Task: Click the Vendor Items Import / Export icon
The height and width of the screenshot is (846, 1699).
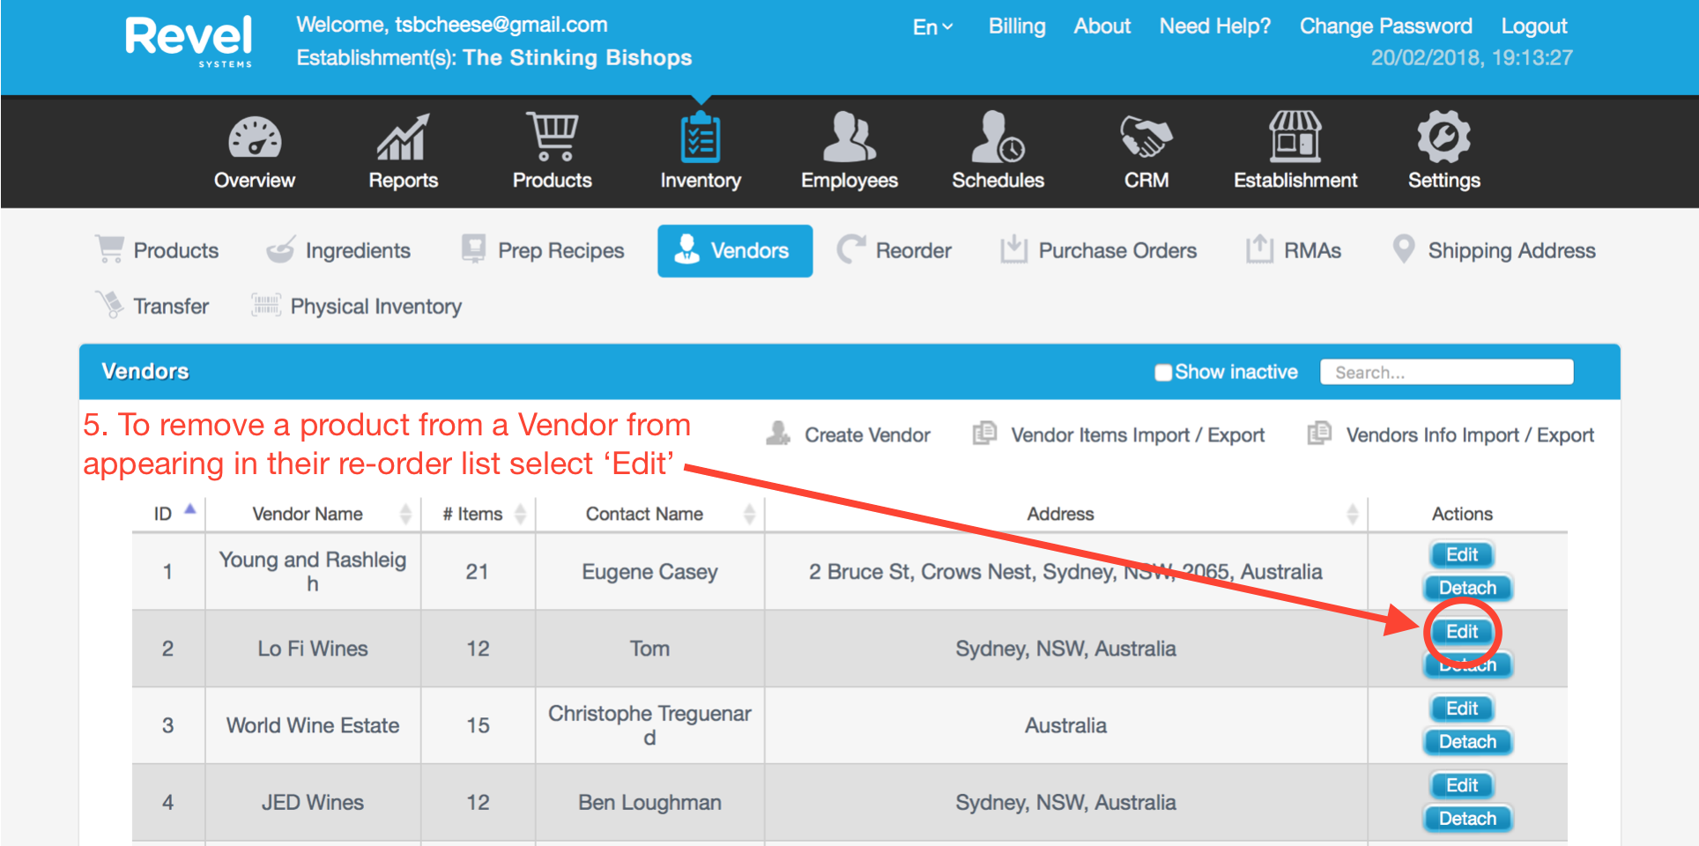Action: tap(984, 433)
